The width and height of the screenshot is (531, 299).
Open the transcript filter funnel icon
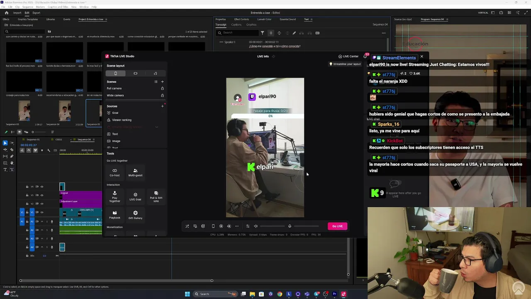pyautogui.click(x=262, y=33)
